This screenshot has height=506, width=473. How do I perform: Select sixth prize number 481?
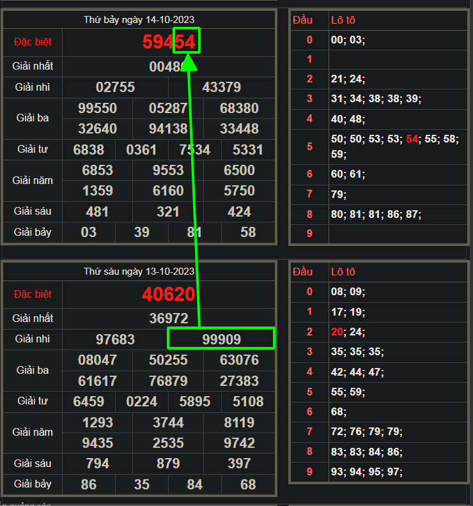97,211
